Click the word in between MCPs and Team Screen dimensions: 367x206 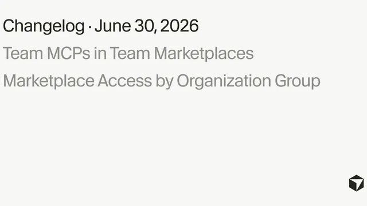click(99, 53)
